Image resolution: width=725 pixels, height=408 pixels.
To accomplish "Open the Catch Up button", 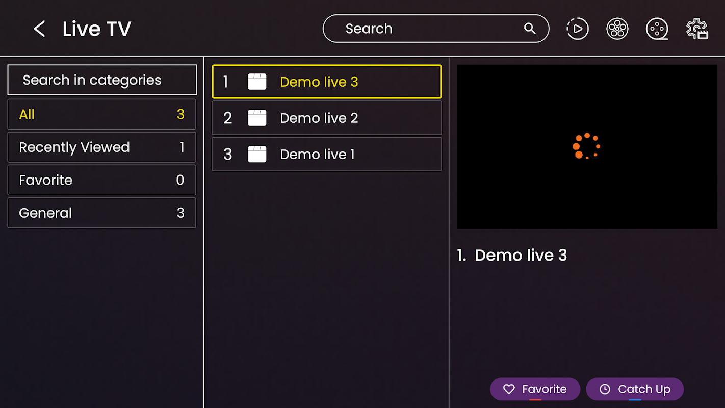I will [635, 389].
